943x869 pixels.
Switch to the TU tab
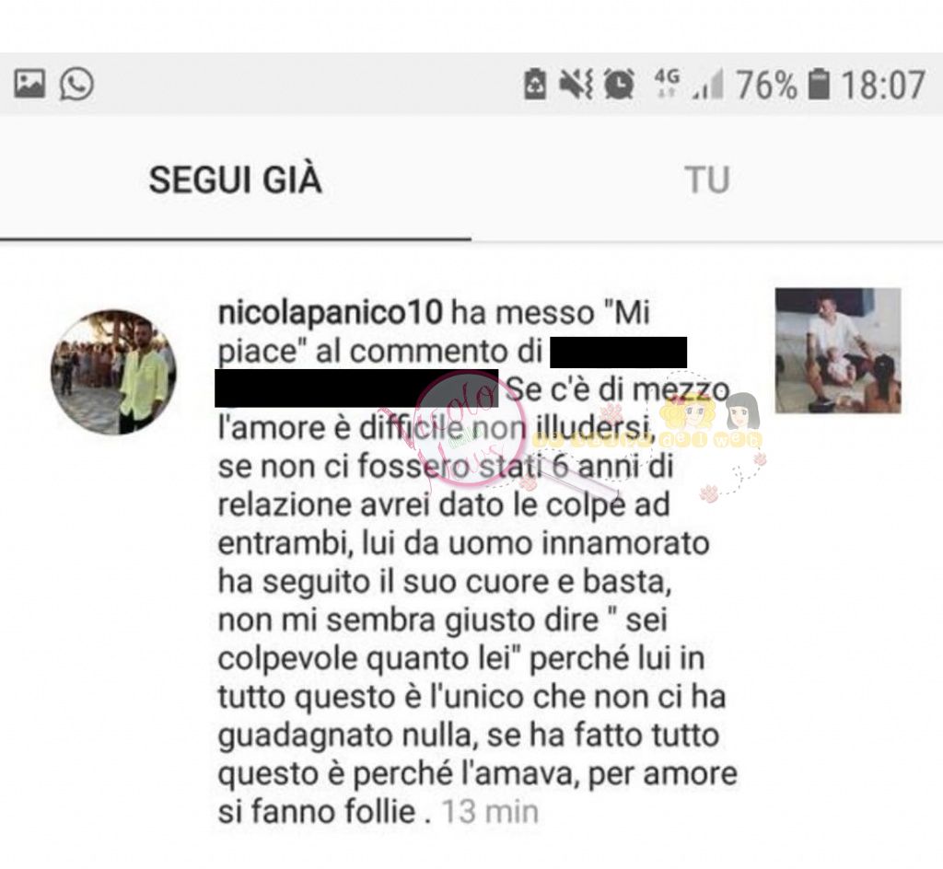point(706,180)
